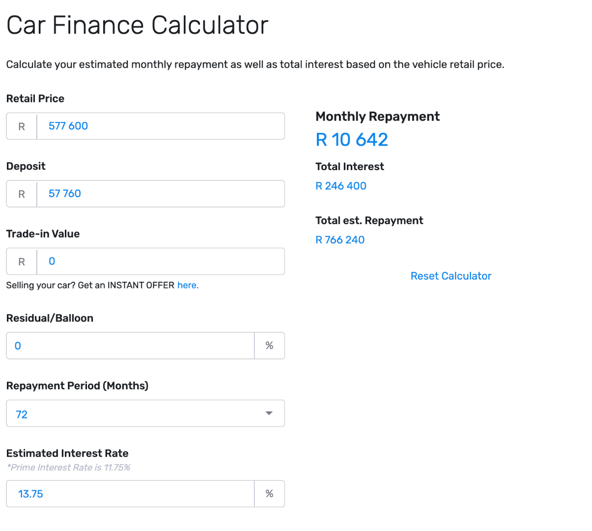Click the Repayment Period (Months) label
The width and height of the screenshot is (592, 531).
(77, 386)
